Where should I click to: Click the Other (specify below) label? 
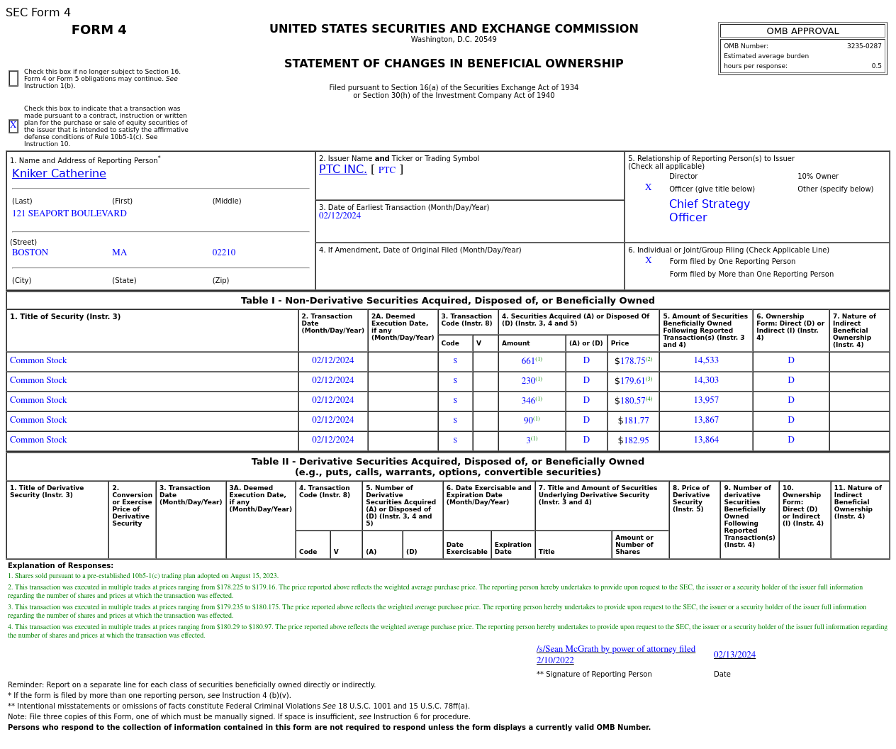click(x=835, y=189)
